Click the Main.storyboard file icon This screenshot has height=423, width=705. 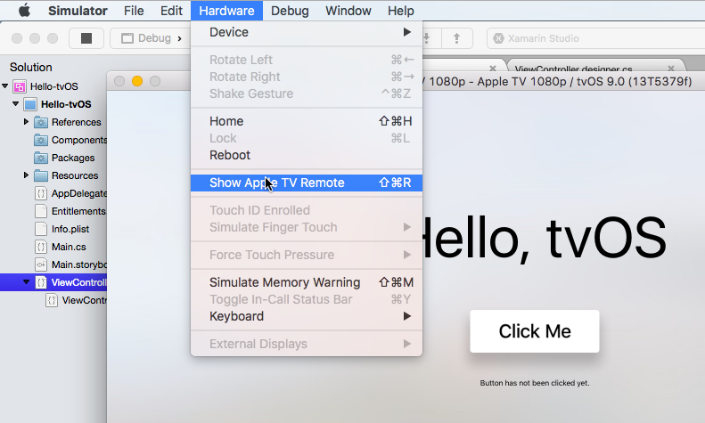[x=41, y=265]
